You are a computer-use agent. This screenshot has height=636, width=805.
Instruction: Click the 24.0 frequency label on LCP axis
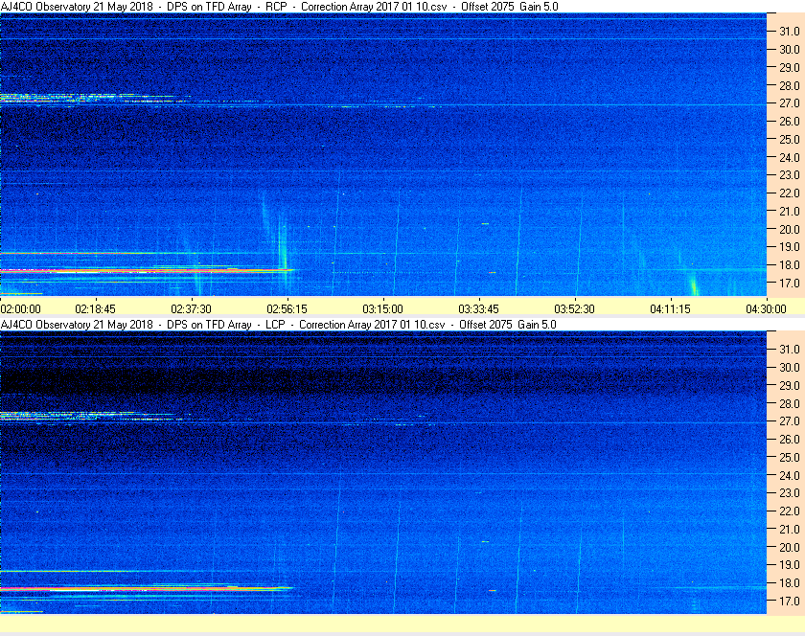coord(790,475)
